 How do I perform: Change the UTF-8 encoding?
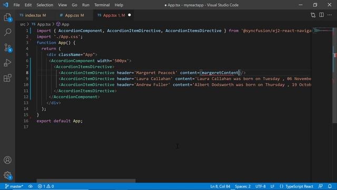click(x=260, y=186)
